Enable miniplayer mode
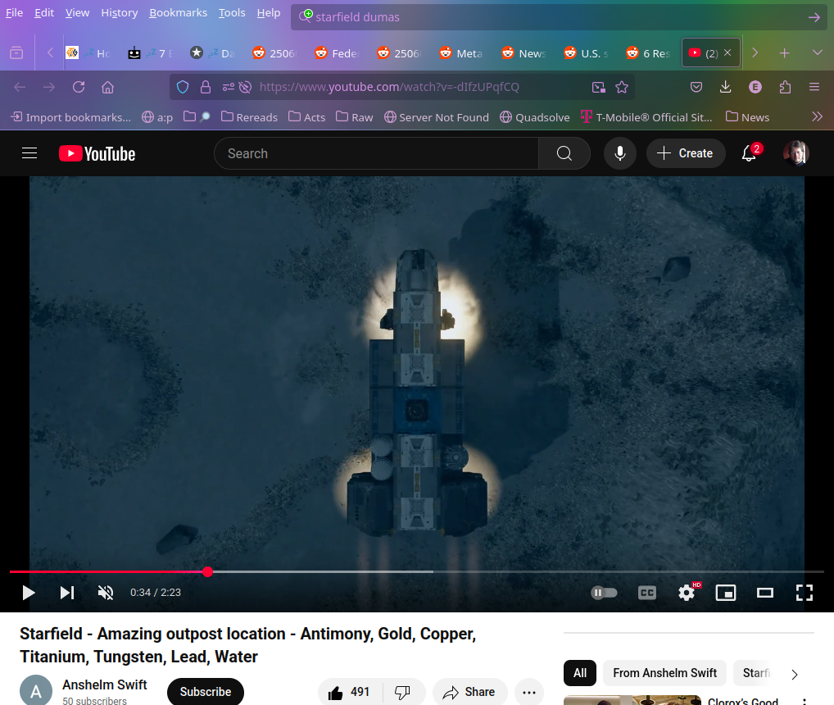834x705 pixels. coord(726,592)
